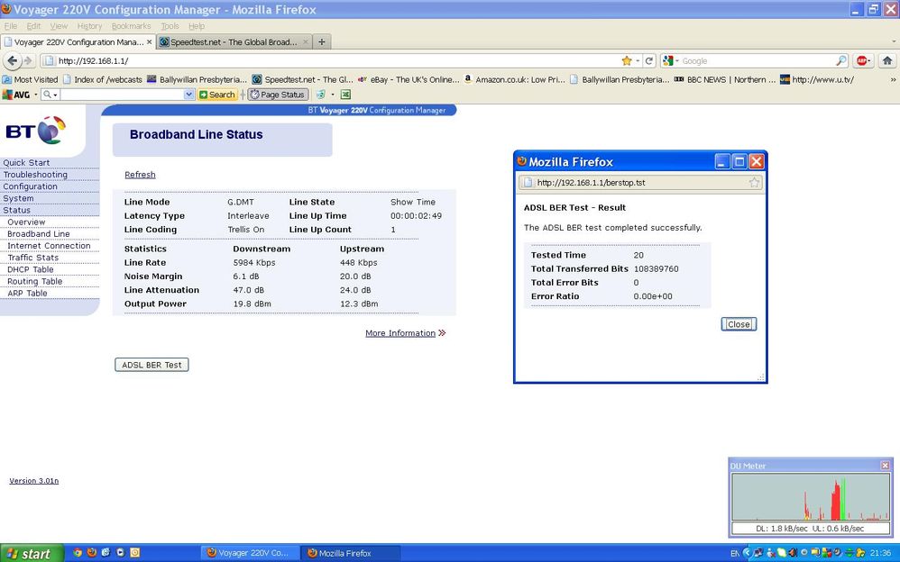Click Close in the BER Test result popup

(739, 324)
